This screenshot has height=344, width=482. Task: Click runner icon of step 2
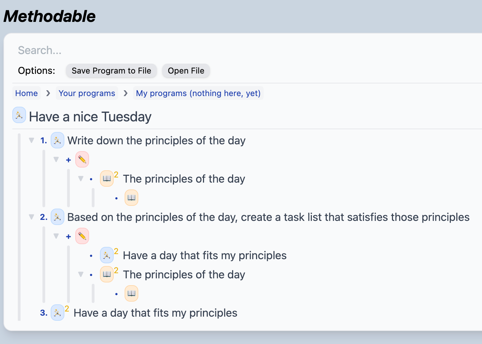58,217
